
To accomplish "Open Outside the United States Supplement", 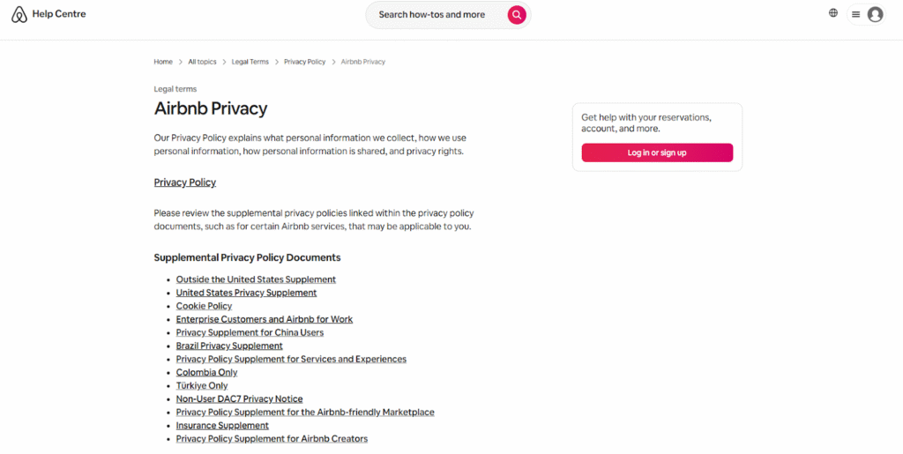I will (x=256, y=279).
